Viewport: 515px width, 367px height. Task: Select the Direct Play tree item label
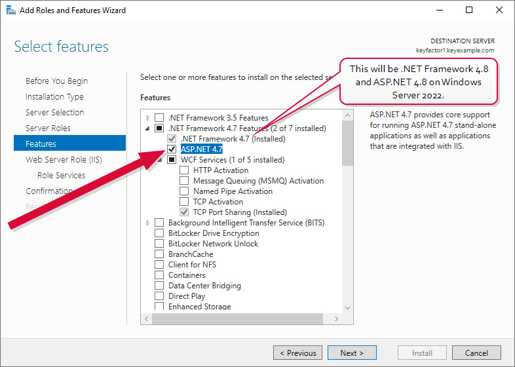coord(187,296)
